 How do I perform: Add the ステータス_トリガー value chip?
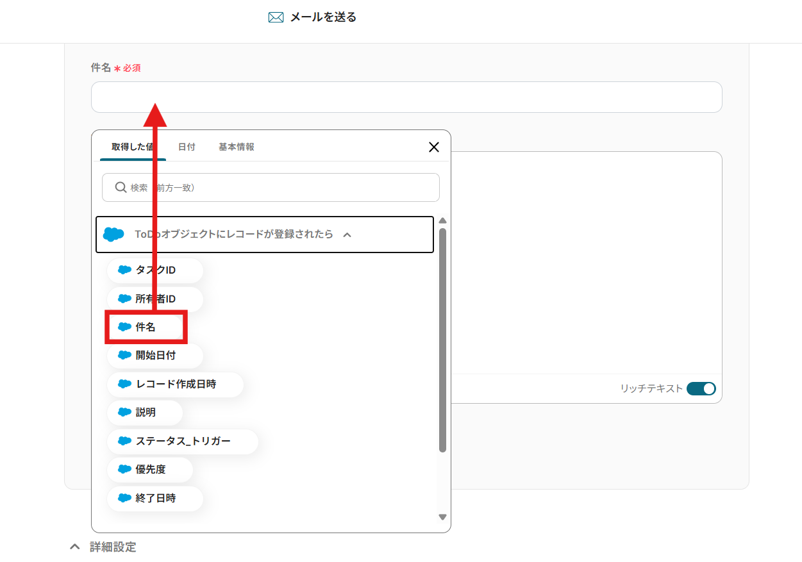pyautogui.click(x=183, y=441)
